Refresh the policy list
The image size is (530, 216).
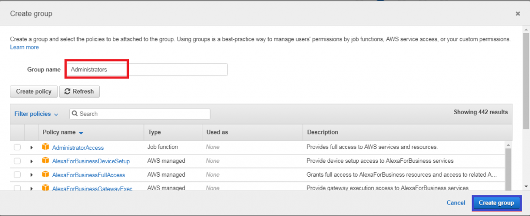79,91
